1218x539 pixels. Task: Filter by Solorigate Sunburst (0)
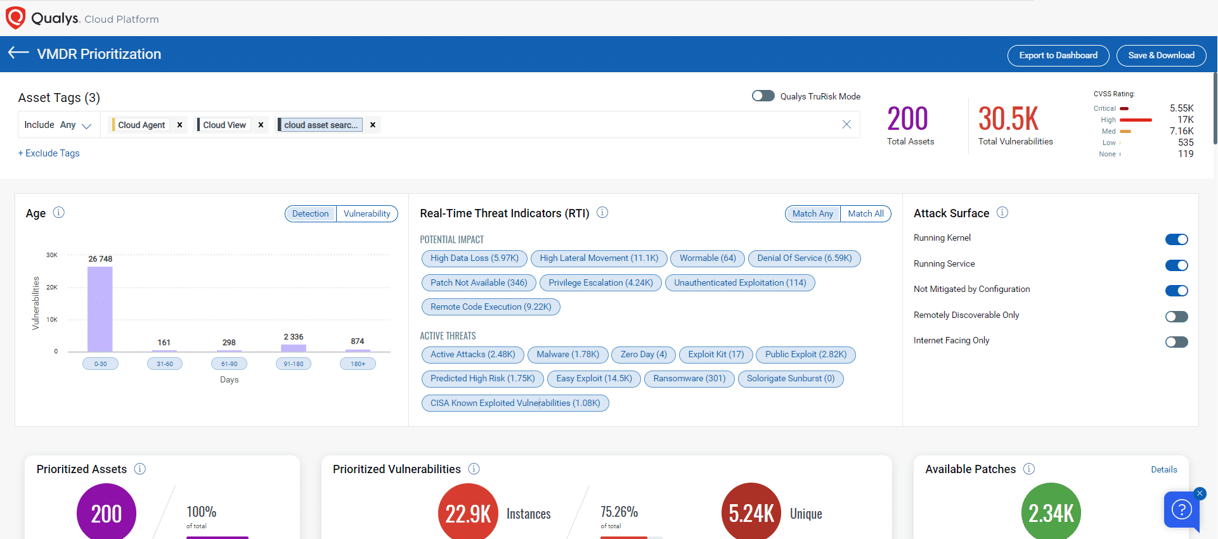791,379
